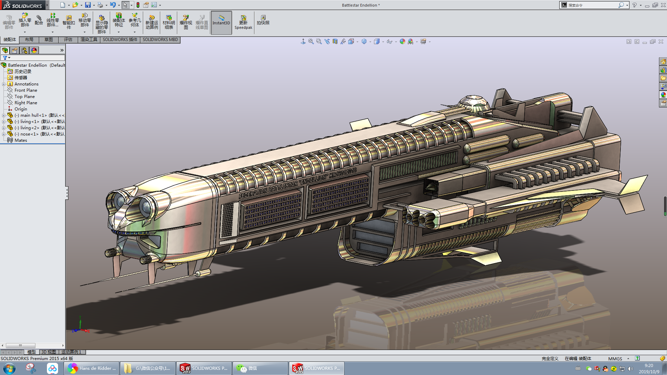Open the 草图 (Sketch) ribbon tab
Image resolution: width=667 pixels, height=375 pixels.
tap(49, 40)
